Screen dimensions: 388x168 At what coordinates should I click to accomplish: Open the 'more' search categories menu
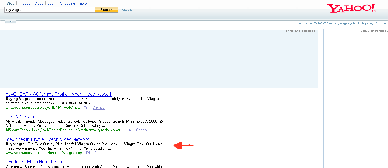coord(83,4)
